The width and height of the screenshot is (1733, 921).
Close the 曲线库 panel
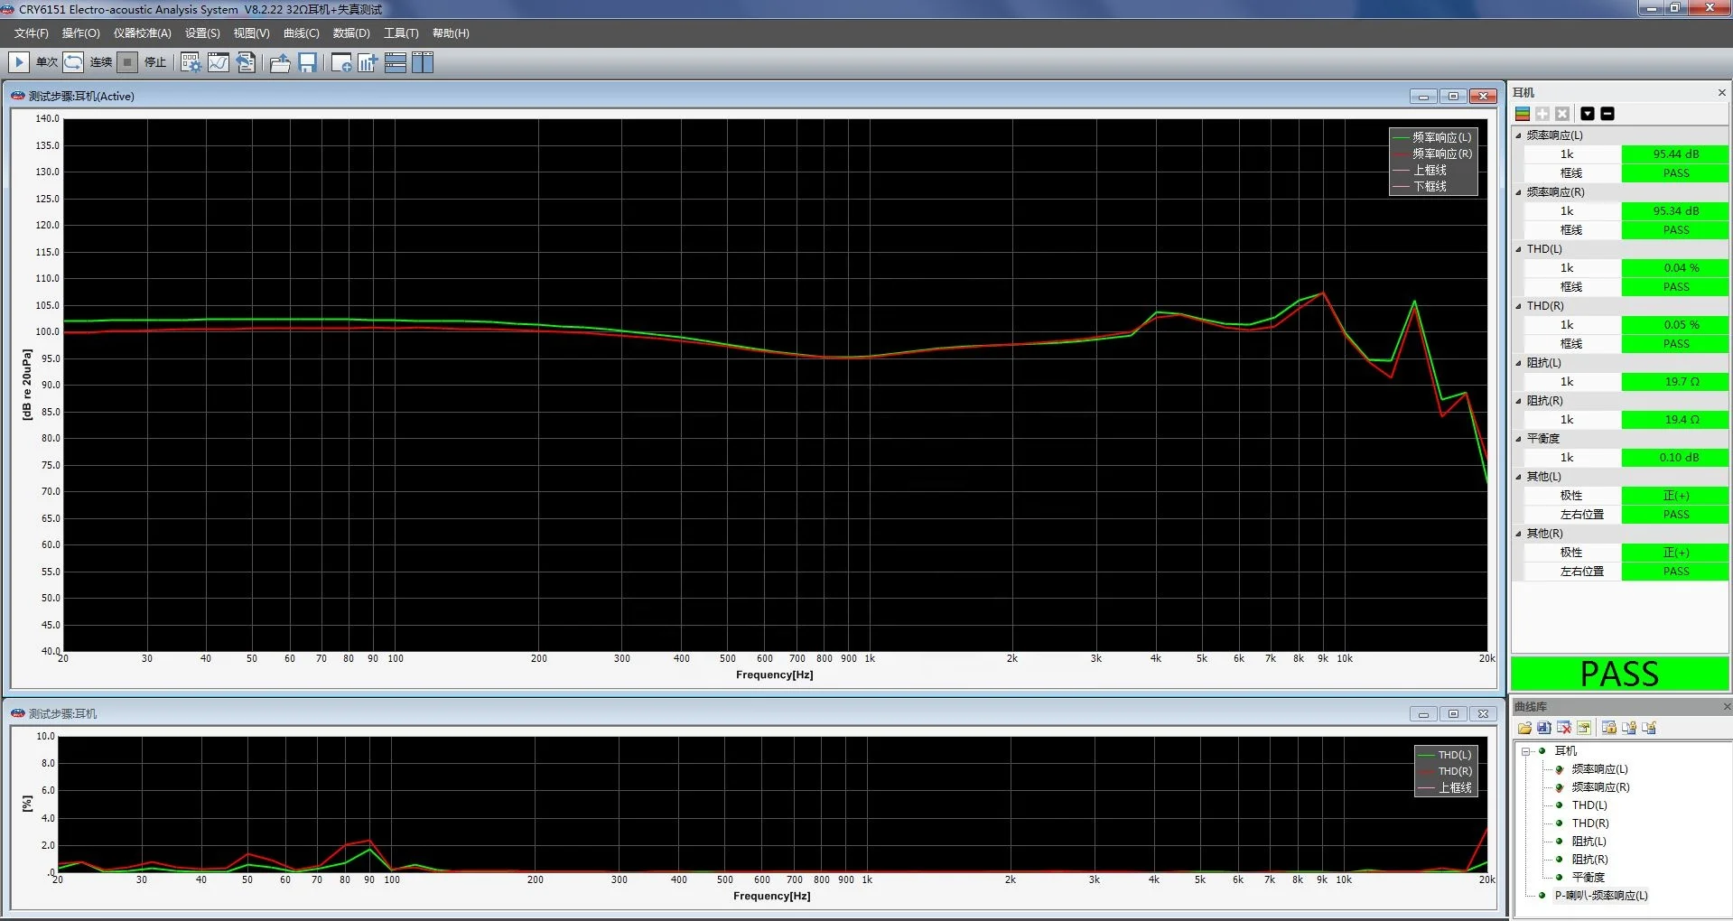pos(1727,707)
